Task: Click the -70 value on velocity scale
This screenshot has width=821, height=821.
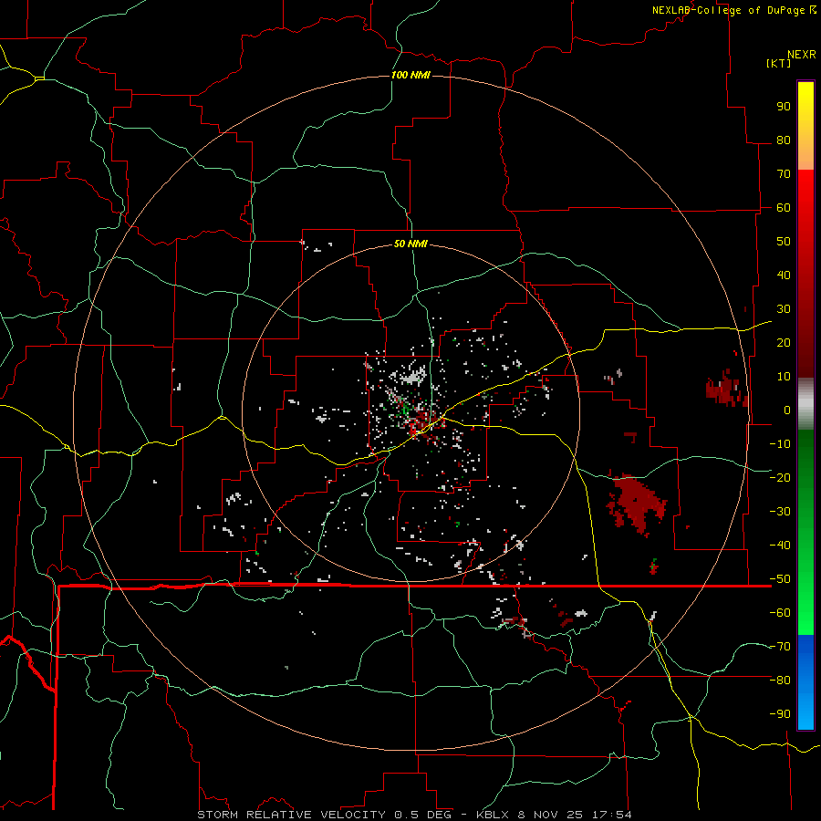Action: click(780, 647)
